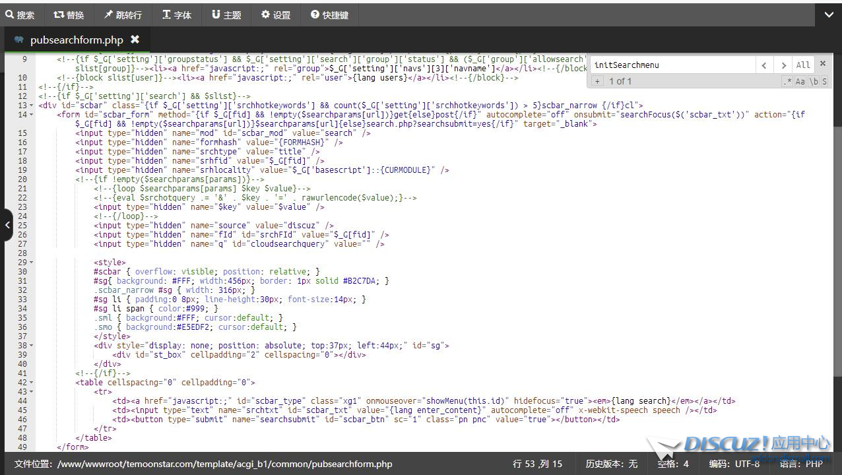
Task: Click the 行 53, 列 15 cursor position
Action: 537,464
